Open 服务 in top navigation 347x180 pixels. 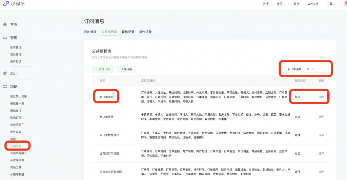(x=297, y=4)
